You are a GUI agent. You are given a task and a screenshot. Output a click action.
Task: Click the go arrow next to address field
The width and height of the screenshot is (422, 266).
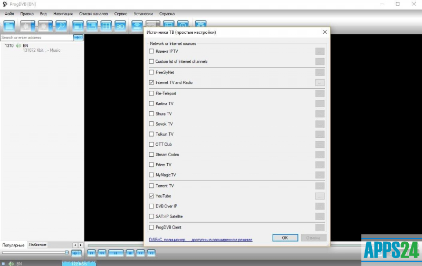point(79,38)
